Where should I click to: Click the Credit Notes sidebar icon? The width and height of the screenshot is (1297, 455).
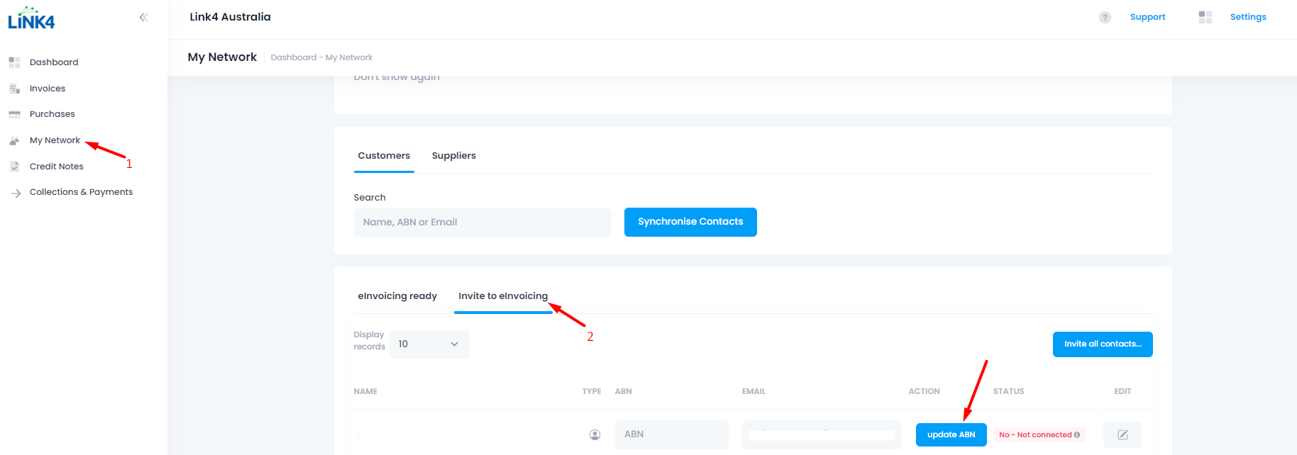point(14,167)
